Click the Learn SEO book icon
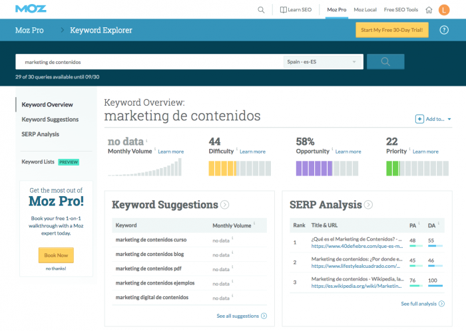This screenshot has height=331, width=466. point(283,10)
